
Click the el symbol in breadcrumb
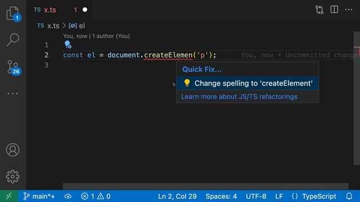[x=77, y=26]
